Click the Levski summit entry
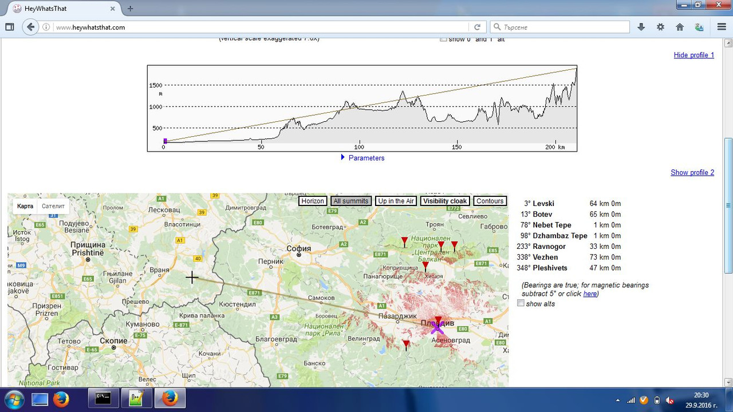The width and height of the screenshot is (733, 412). [543, 204]
